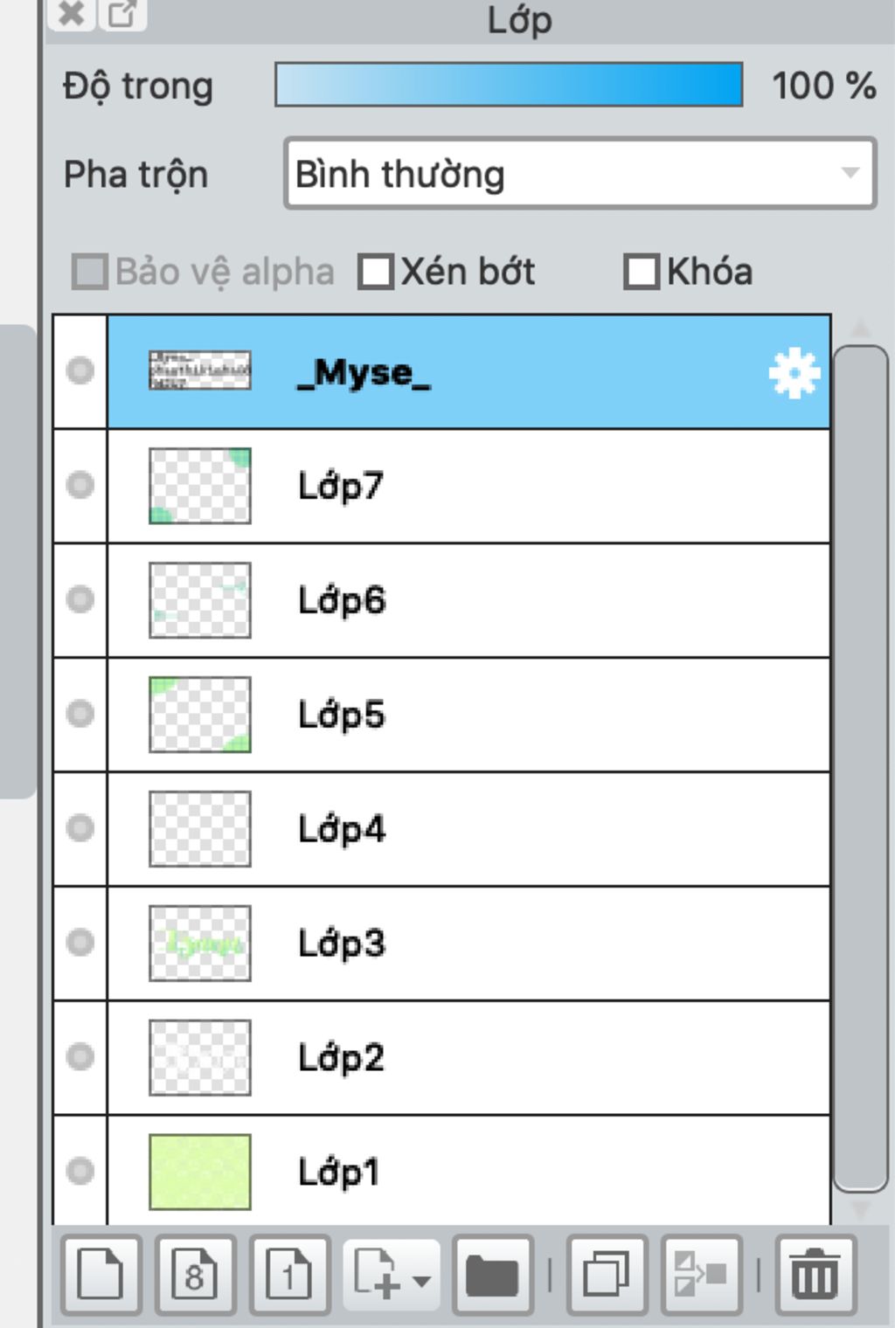Viewport: 895px width, 1328px height.
Task: Create a new color layer
Action: click(101, 1275)
